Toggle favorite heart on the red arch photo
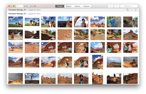Viewport: 146px width, 94px height. (43, 43)
